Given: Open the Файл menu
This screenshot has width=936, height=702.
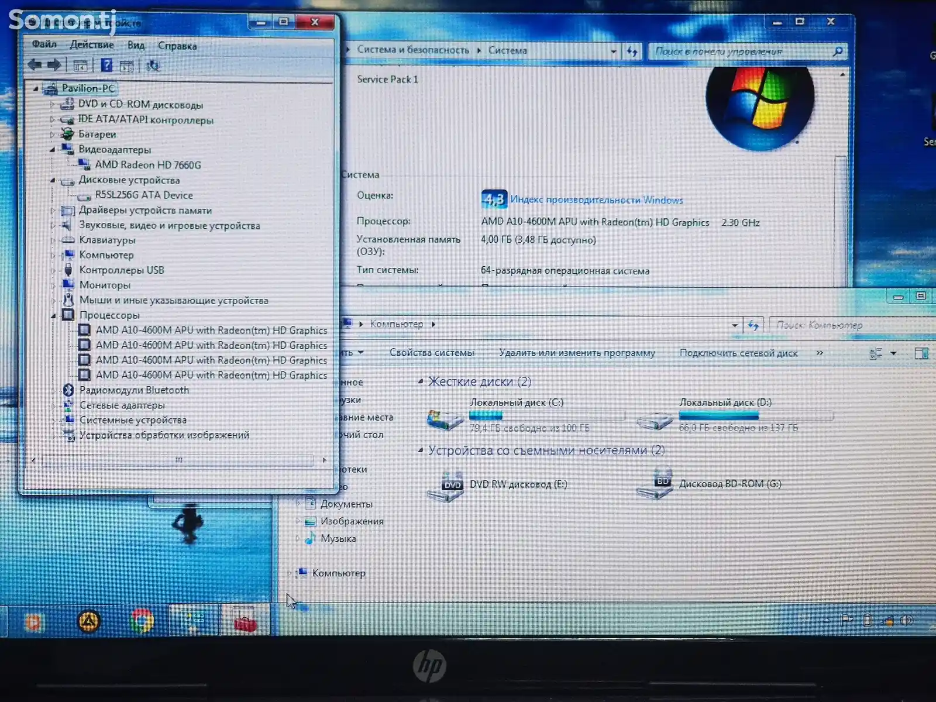Looking at the screenshot, I should pos(44,44).
